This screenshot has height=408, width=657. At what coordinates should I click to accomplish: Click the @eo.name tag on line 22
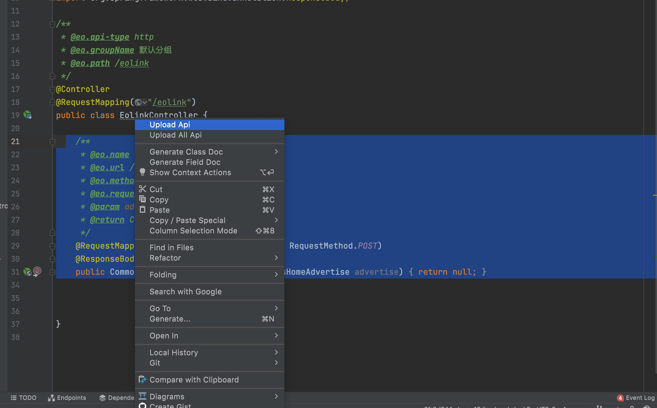click(110, 154)
